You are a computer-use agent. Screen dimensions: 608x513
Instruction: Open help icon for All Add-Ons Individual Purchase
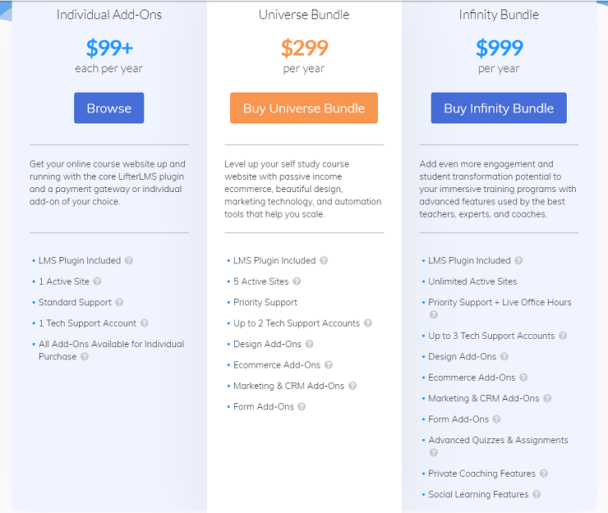tap(85, 357)
